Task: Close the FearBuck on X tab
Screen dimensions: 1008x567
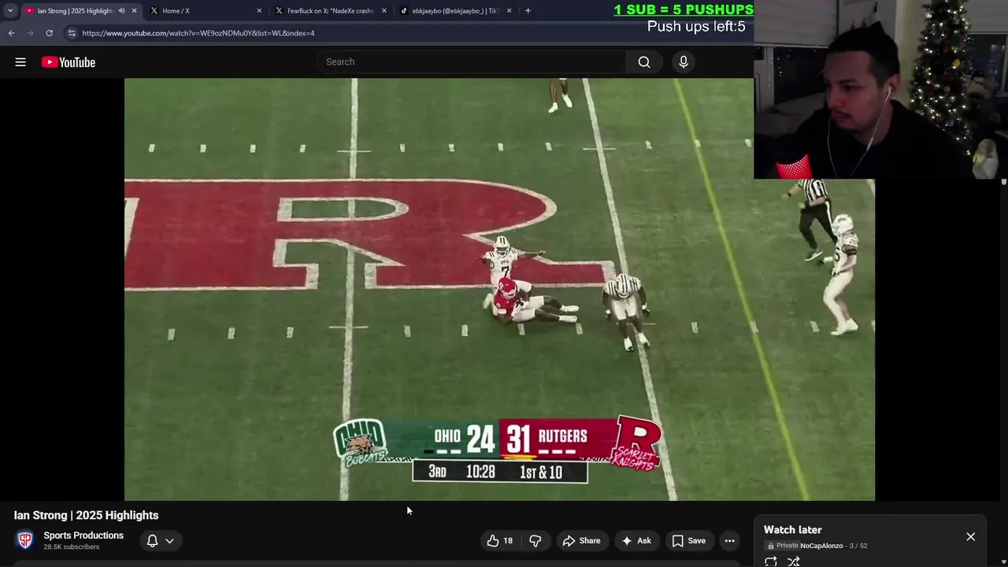Action: (x=384, y=11)
